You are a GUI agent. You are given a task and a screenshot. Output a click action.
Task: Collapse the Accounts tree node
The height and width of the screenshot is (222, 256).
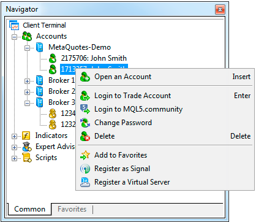pos(14,37)
